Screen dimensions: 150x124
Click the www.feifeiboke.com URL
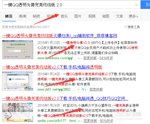coord(56,58)
